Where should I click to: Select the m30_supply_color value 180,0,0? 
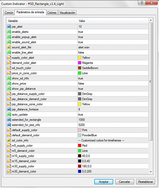pyautogui.click(x=87, y=166)
